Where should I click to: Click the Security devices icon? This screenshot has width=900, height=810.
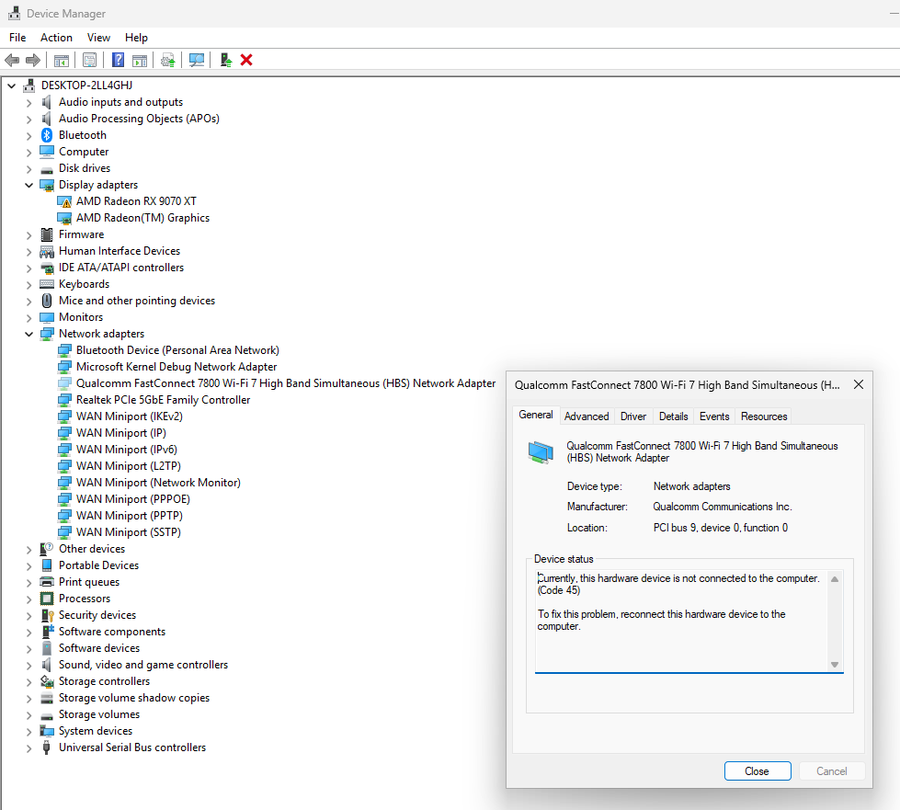pyautogui.click(x=47, y=615)
